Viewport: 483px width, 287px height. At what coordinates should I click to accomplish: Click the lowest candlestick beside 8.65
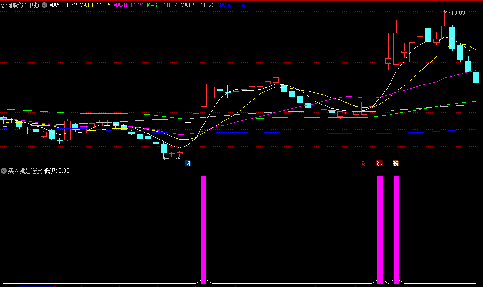pos(163,148)
